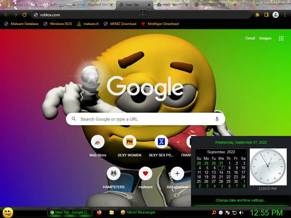Switch to the Service Unavailable tab
Screen dimensions: 291x218
[x=20, y=5]
